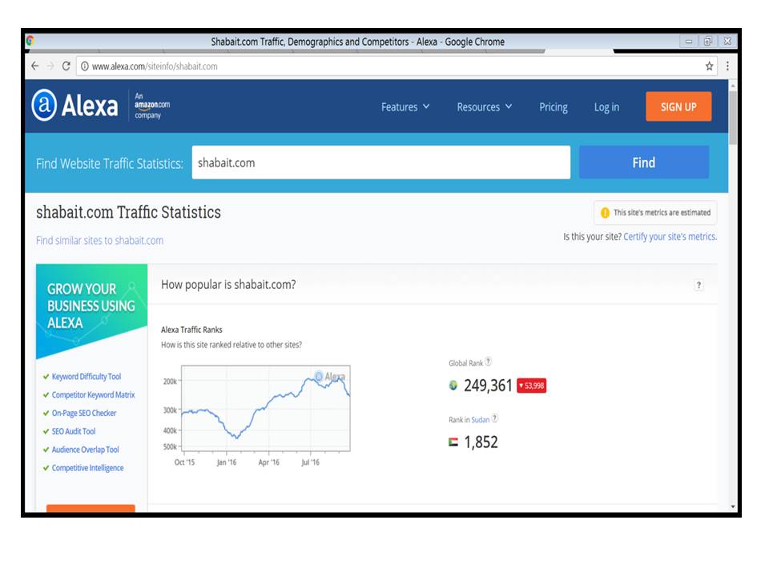Click the page vertical scrollbar thumb
The height and width of the screenshot is (576, 769).
[733, 118]
